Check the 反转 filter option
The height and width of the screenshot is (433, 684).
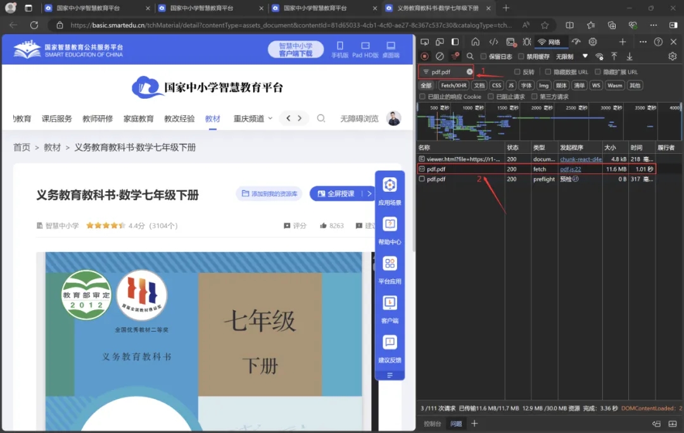pos(517,72)
